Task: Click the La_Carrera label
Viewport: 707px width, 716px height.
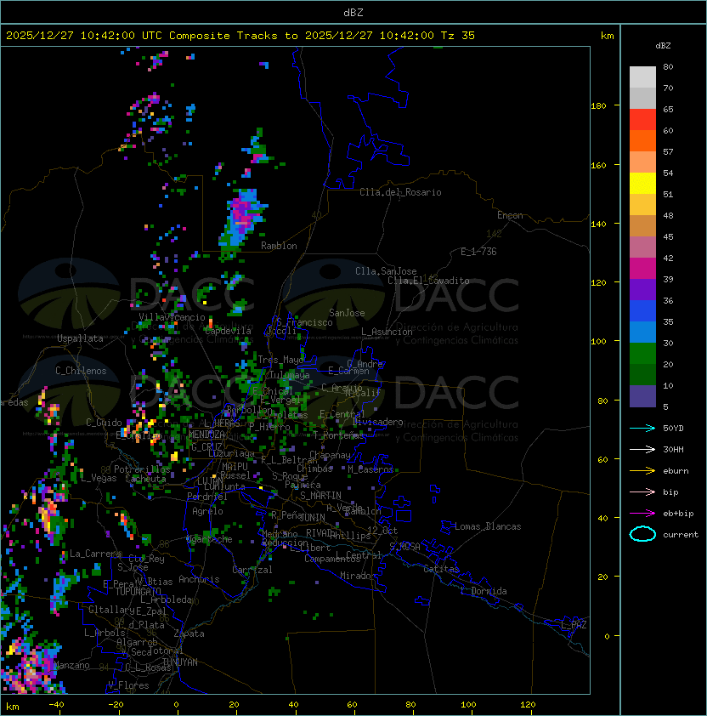Action: pos(96,554)
